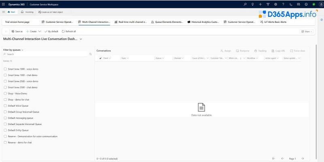Check Smart brew 2500 - voice demo

[5, 81]
